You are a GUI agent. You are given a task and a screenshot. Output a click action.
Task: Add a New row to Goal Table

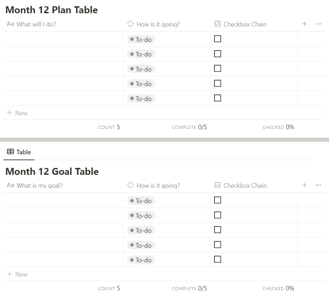click(17, 274)
